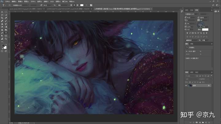Viewport: 221px width, 124px height.
Task: Open layer blend mode dropdown
Action: tap(191, 79)
